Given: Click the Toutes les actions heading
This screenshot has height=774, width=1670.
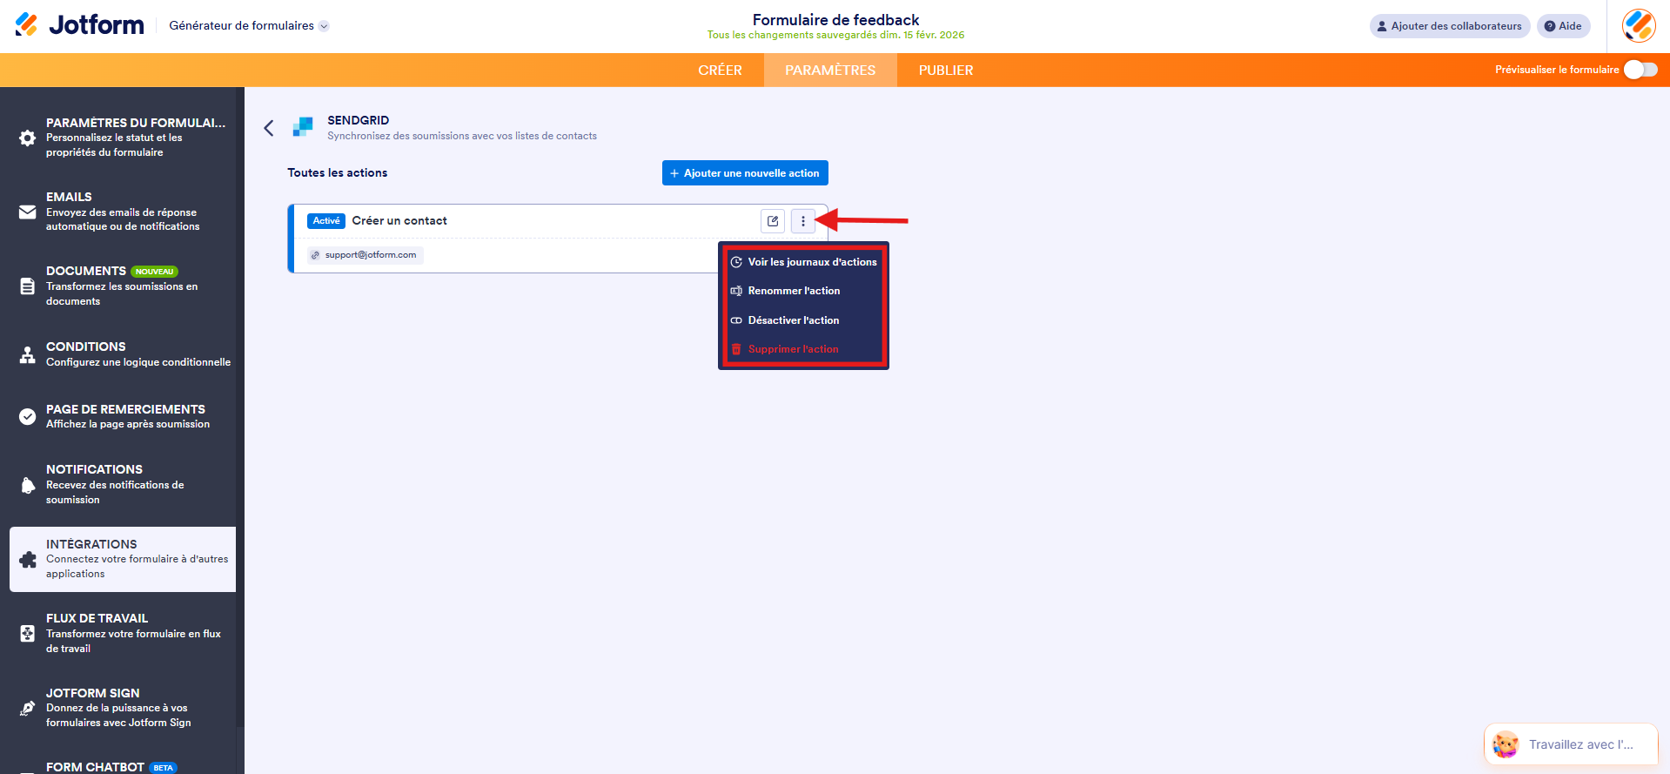Looking at the screenshot, I should pos(338,173).
